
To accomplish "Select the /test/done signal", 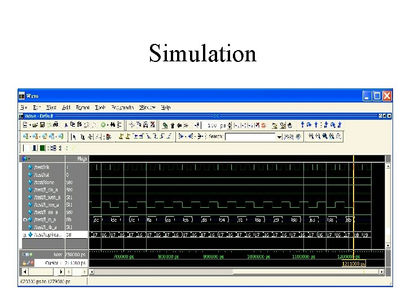I will [x=44, y=182].
